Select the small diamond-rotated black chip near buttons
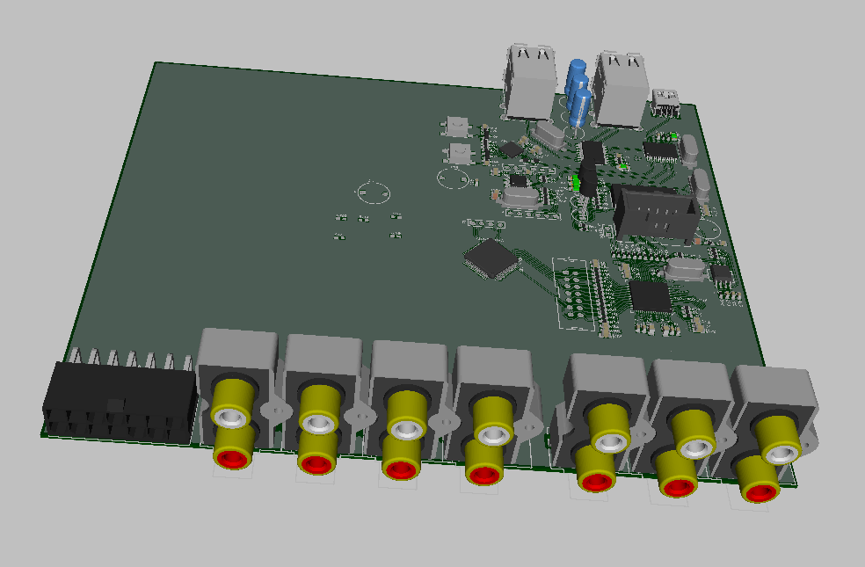 [x=512, y=149]
